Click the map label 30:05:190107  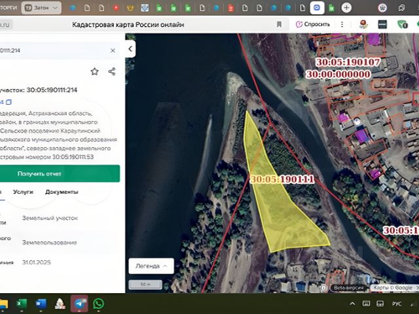348,62
